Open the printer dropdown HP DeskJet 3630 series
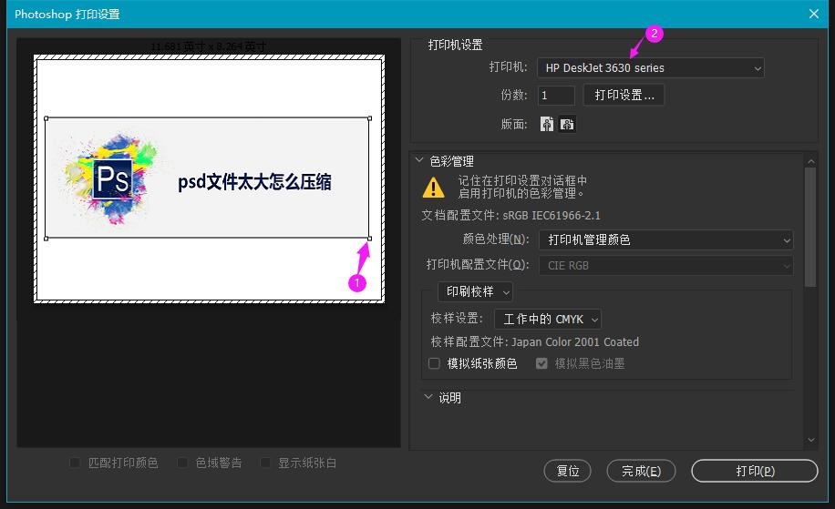This screenshot has width=835, height=509. (651, 68)
